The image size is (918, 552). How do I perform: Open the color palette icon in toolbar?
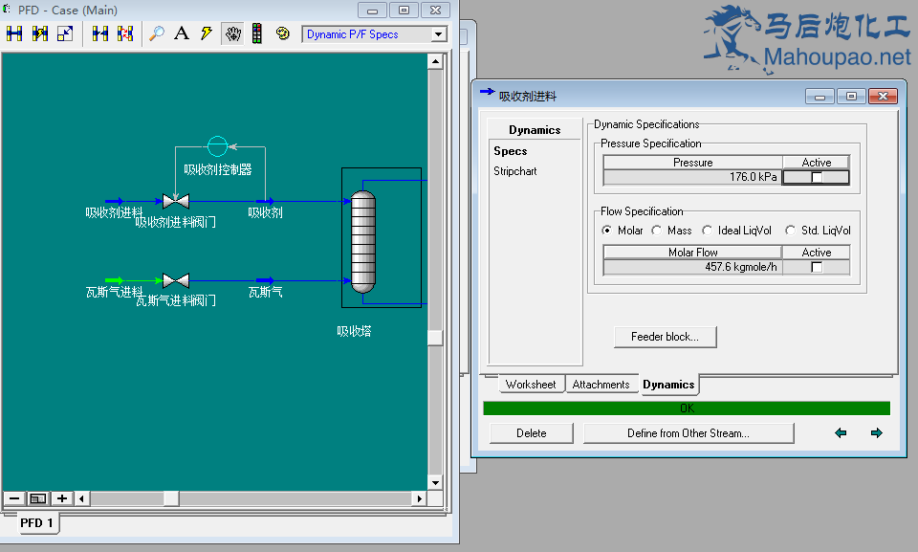282,34
